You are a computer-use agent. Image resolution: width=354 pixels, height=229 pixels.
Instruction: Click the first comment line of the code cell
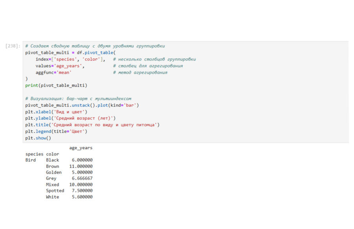(95, 46)
